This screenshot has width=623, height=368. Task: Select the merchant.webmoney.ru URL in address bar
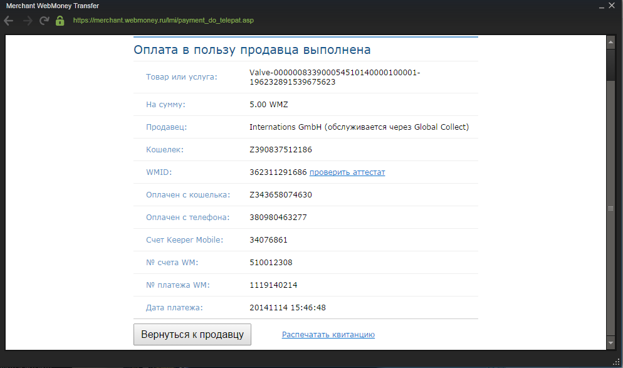pos(164,20)
